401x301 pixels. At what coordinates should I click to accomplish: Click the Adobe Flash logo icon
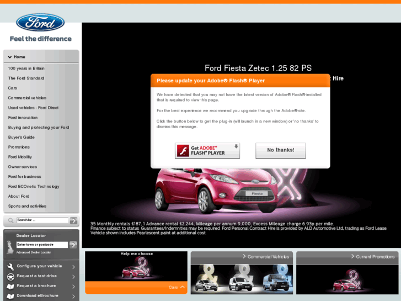(x=183, y=151)
